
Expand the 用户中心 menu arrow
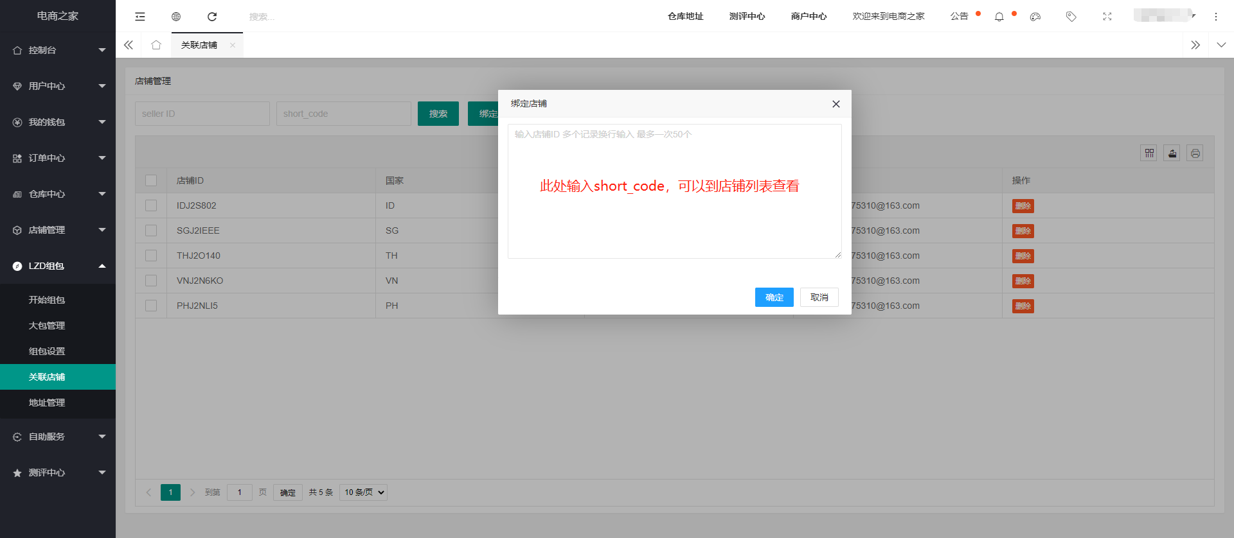(x=102, y=86)
